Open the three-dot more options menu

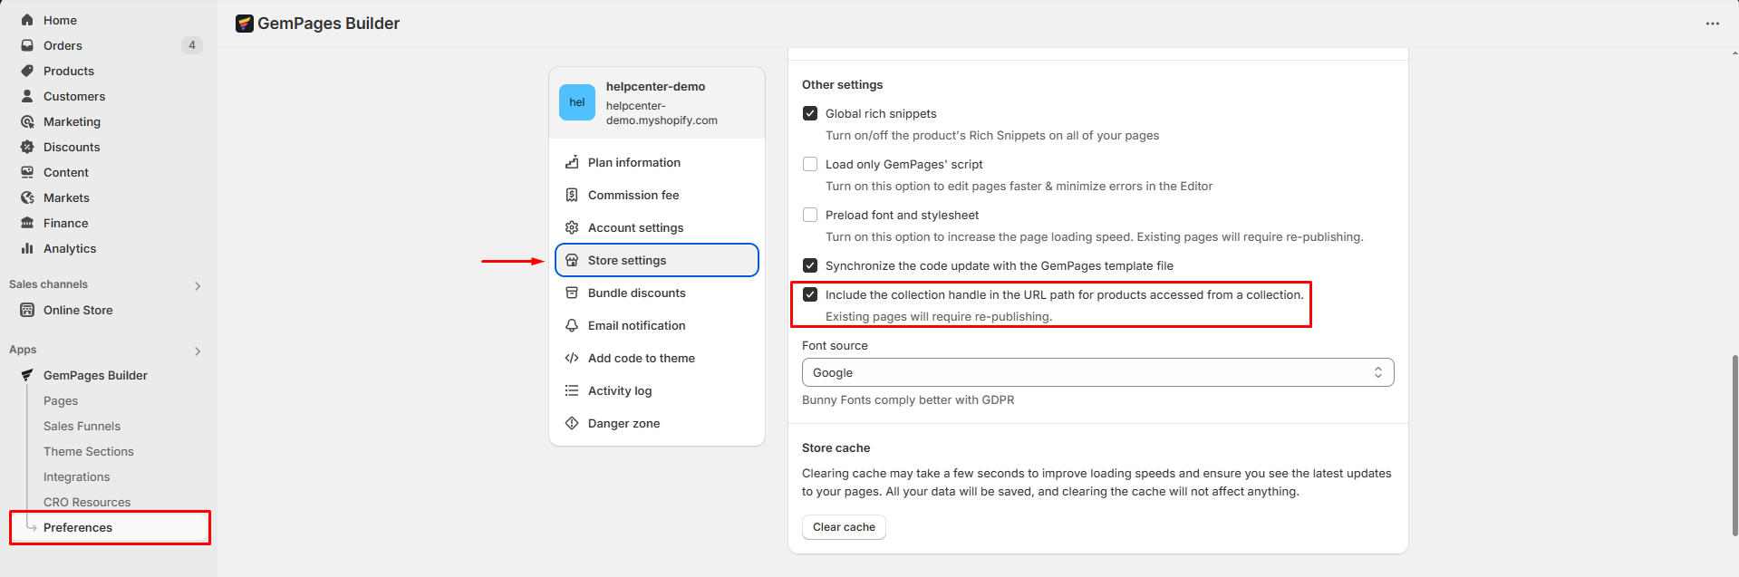coord(1712,24)
